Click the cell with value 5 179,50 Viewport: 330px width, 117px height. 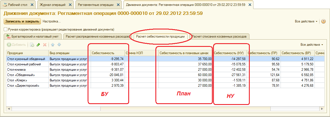(x=297, y=64)
